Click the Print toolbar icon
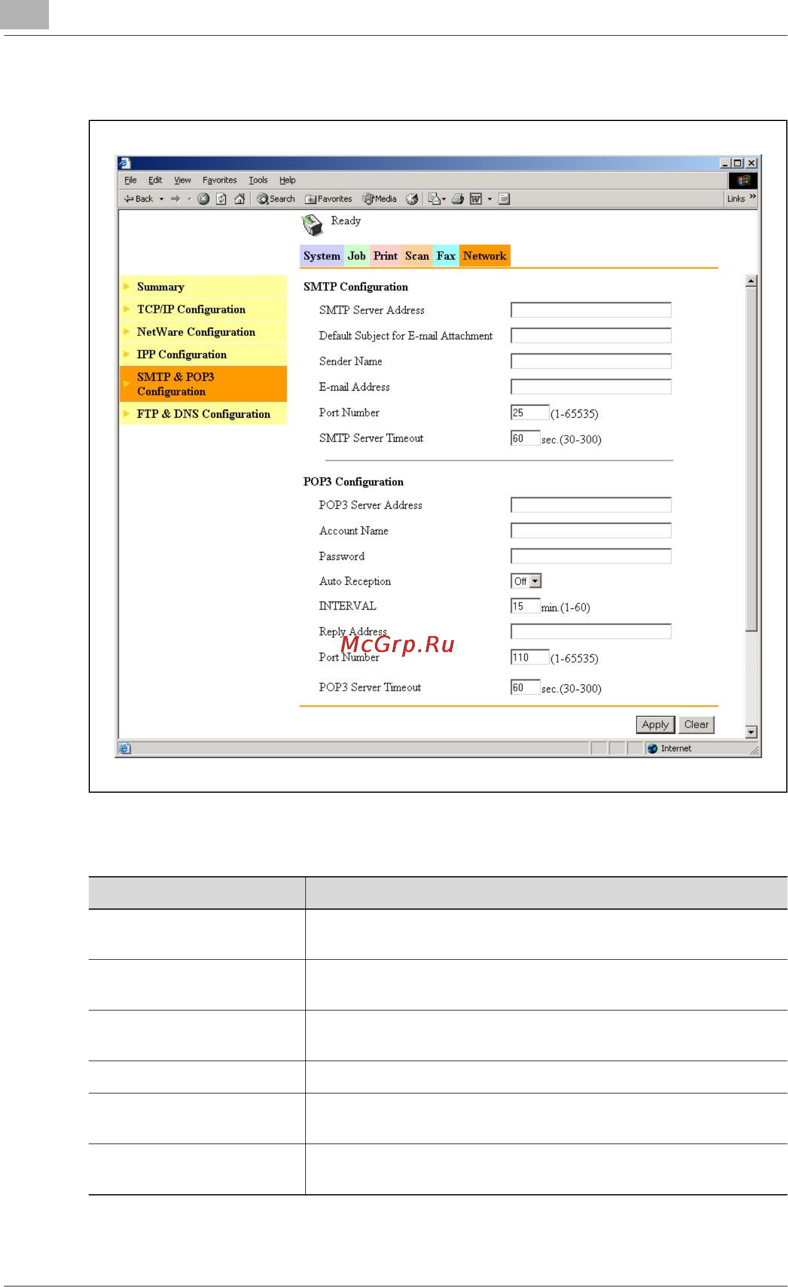Screen dimensions: 788x1287 click(458, 199)
